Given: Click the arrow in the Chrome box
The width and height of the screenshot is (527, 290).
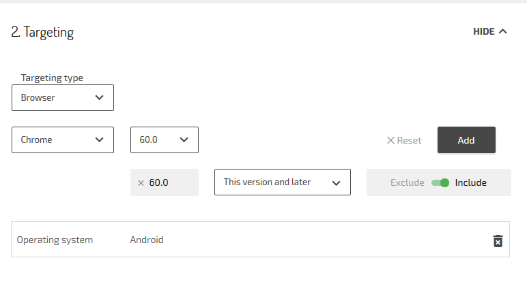Looking at the screenshot, I should pos(100,140).
